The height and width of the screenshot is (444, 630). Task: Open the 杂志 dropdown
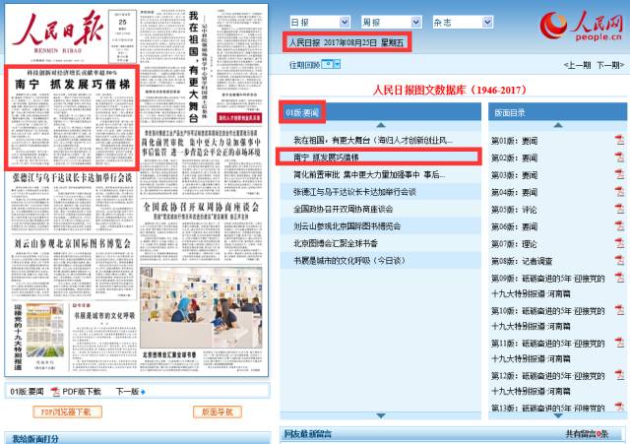tap(463, 22)
